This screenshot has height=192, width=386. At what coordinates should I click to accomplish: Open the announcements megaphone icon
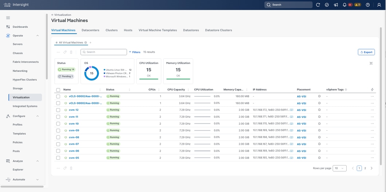point(336,5)
